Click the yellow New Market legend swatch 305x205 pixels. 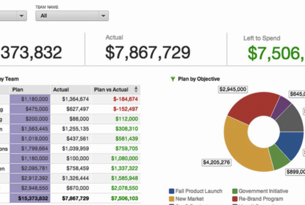pos(171,199)
